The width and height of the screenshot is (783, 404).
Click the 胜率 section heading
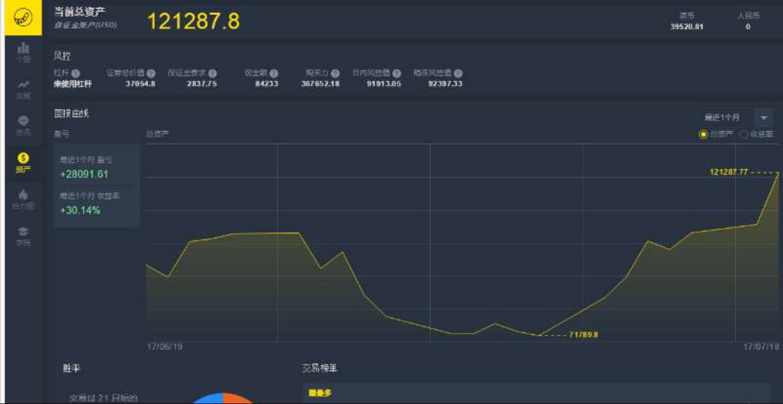[71, 368]
